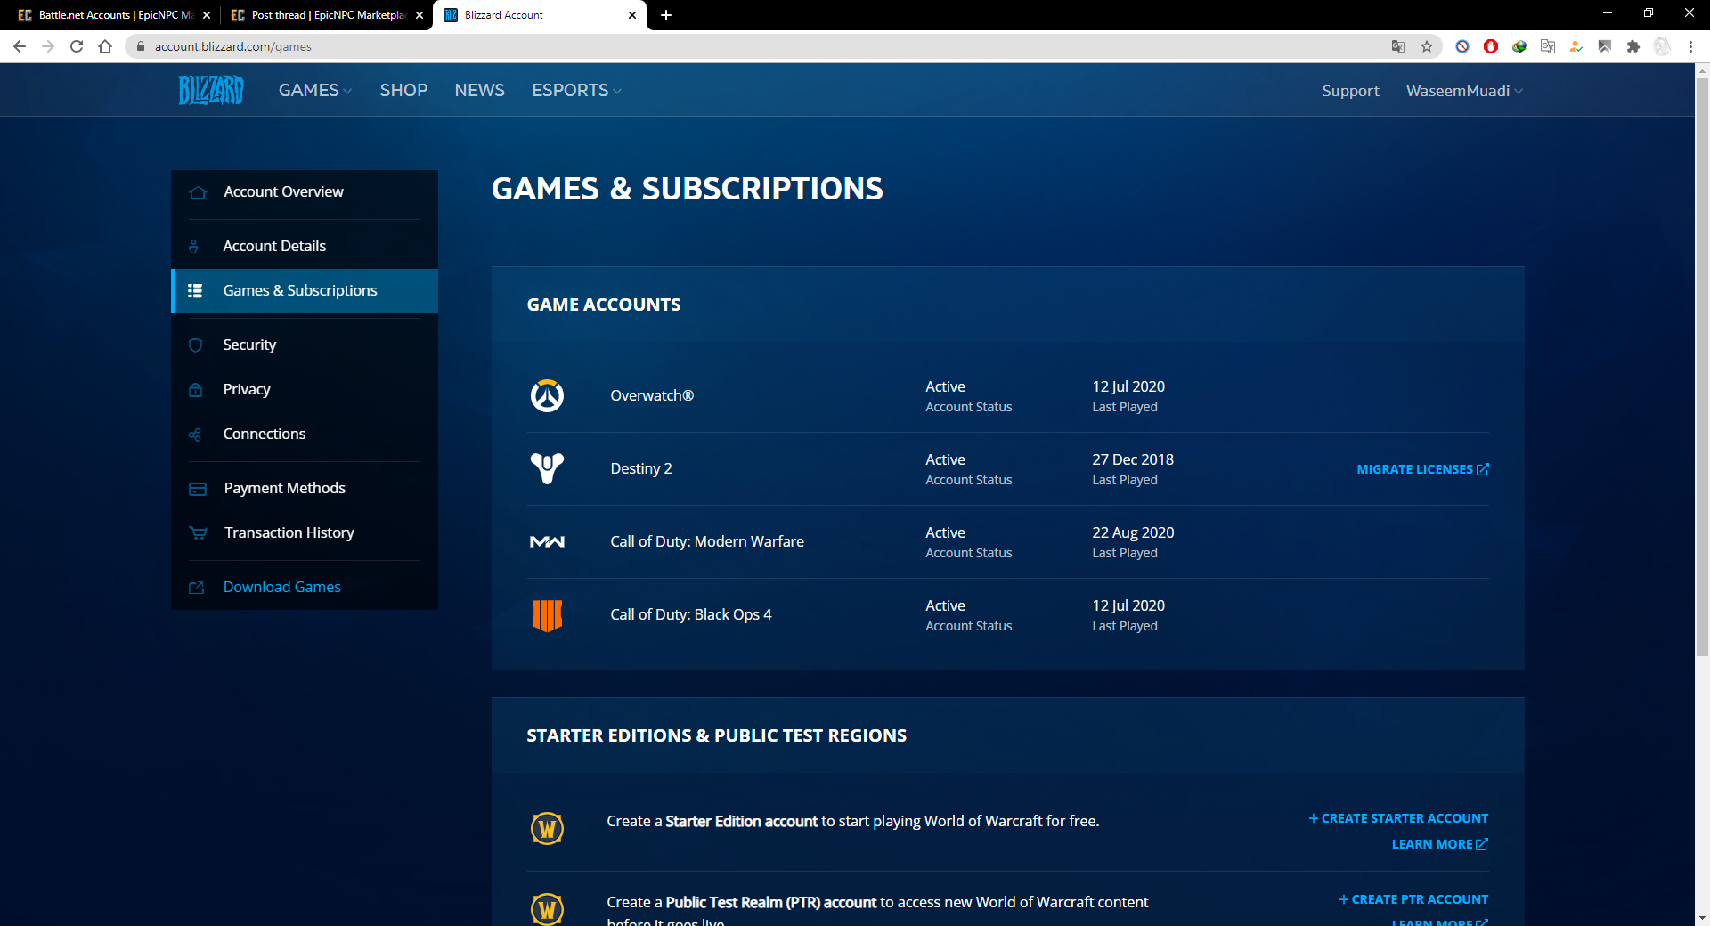Expand the ESPORTS dropdown menu

(x=576, y=90)
